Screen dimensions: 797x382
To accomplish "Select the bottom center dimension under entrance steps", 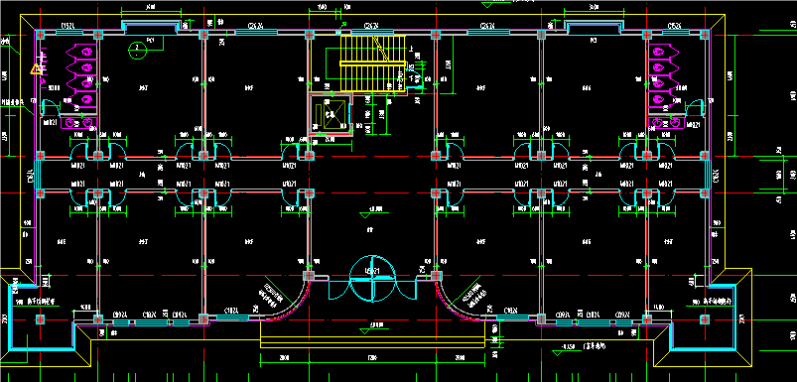I will pos(372,358).
